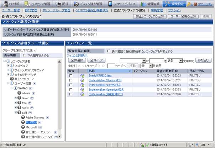The height and width of the screenshot is (148, 215).
Task: Click the 絞り込む button
Action: click(x=203, y=60)
